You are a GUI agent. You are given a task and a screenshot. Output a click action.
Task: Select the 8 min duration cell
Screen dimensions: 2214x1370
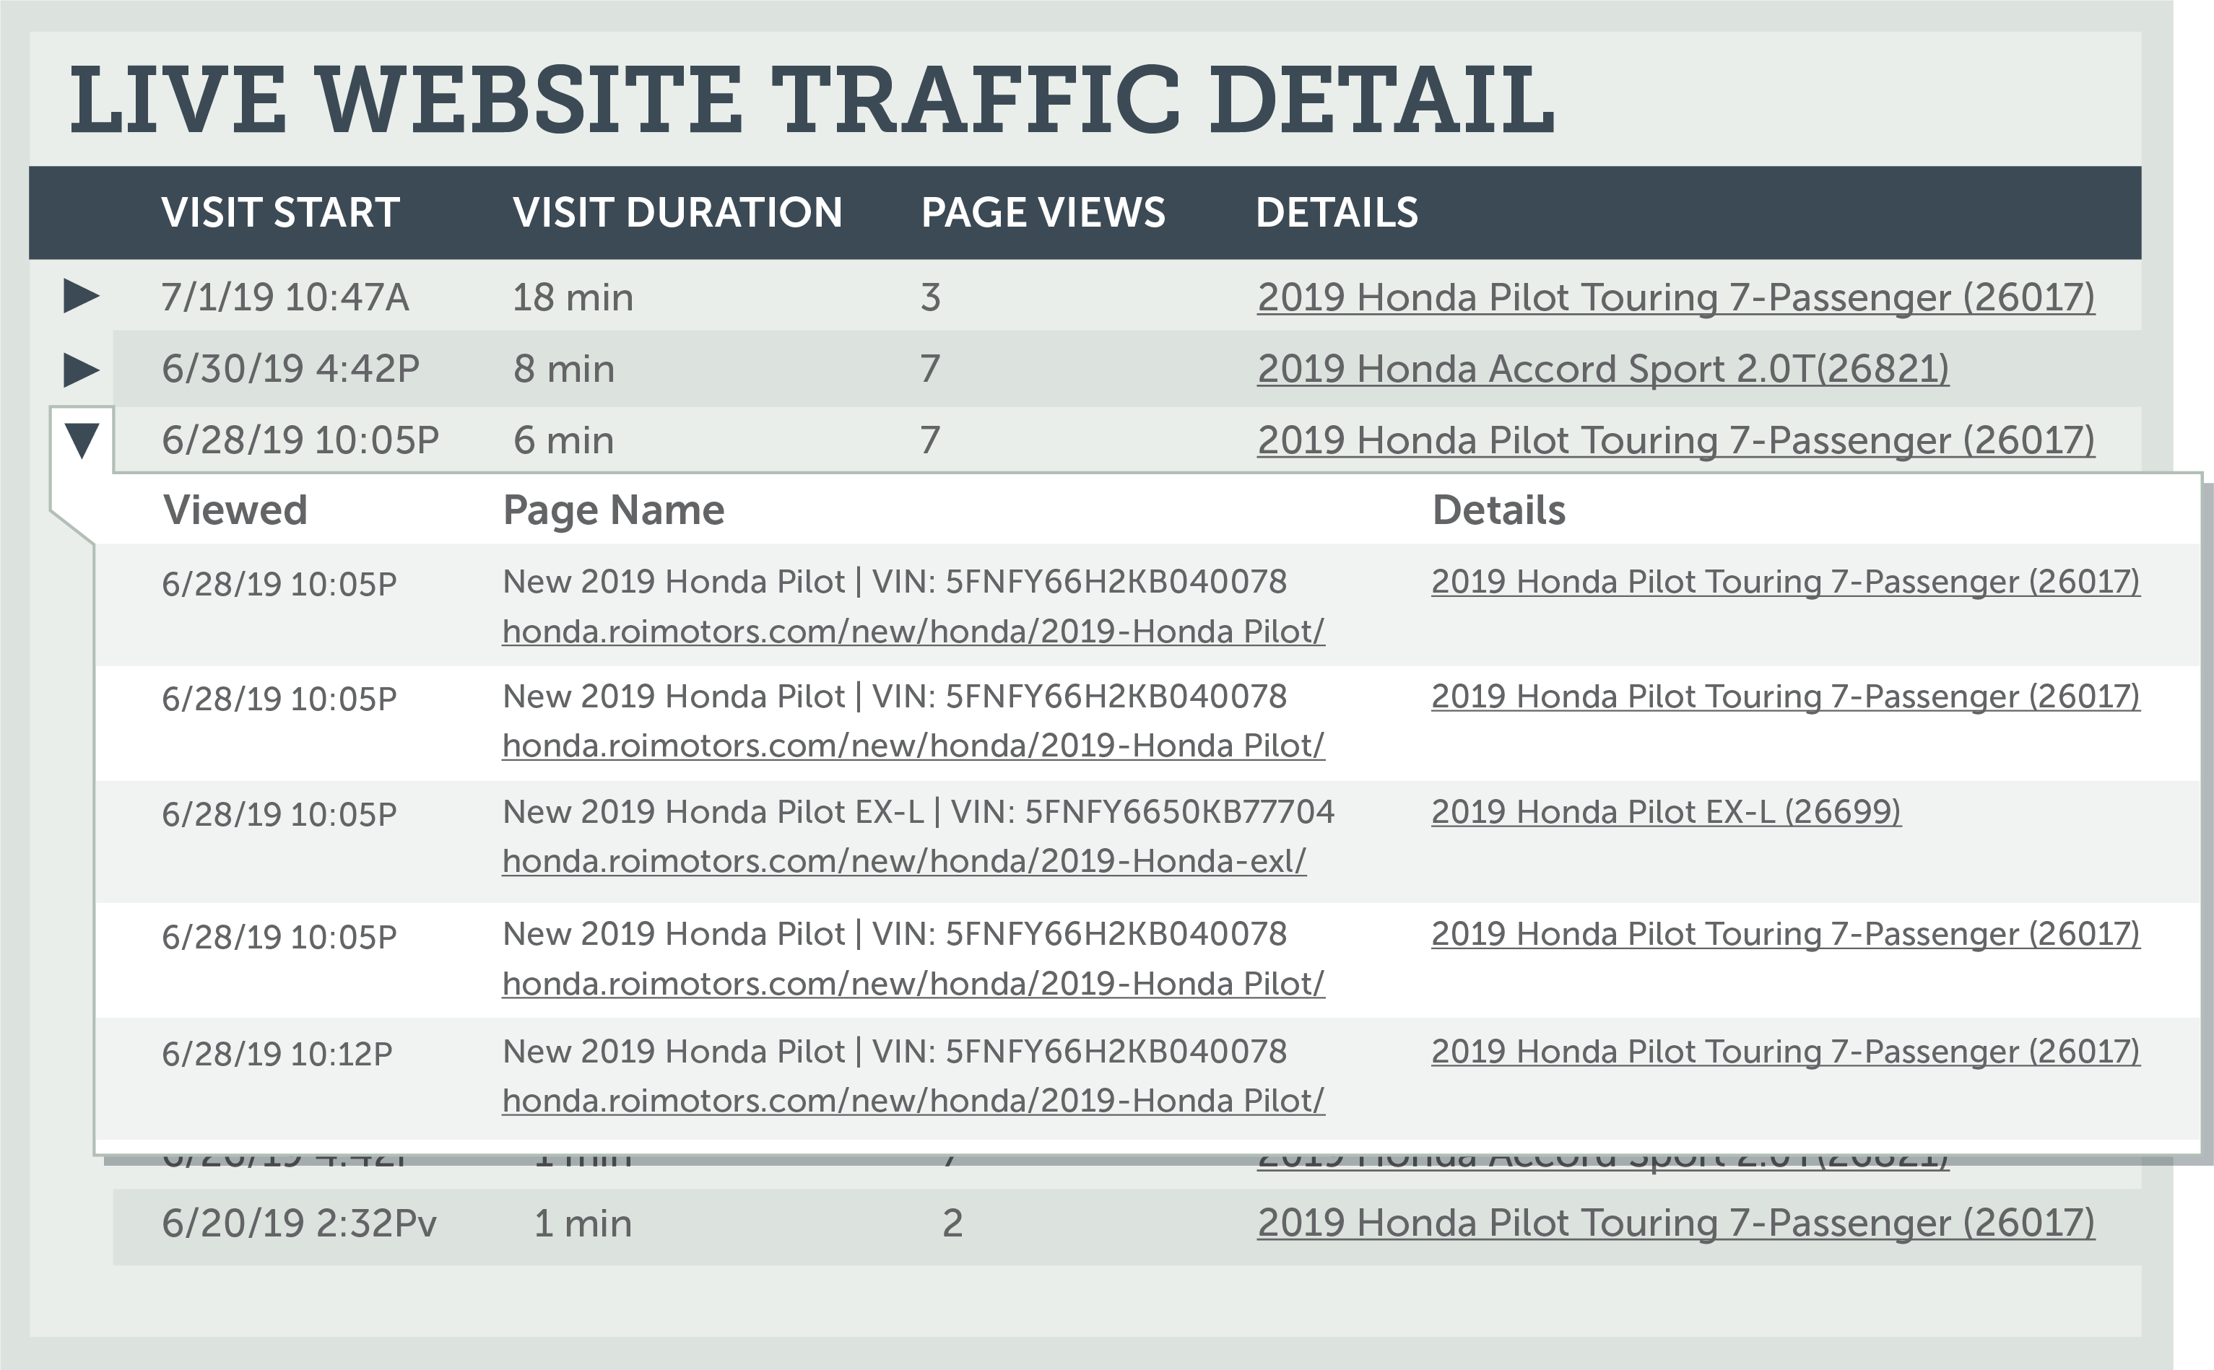coord(564,369)
